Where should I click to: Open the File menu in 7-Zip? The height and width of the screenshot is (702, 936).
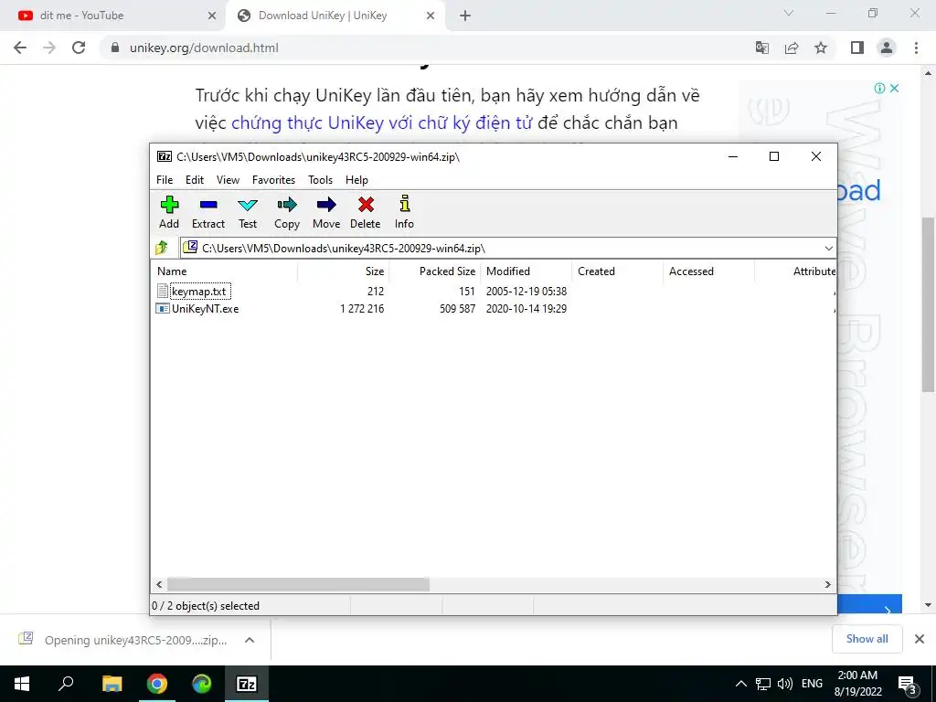coord(165,180)
